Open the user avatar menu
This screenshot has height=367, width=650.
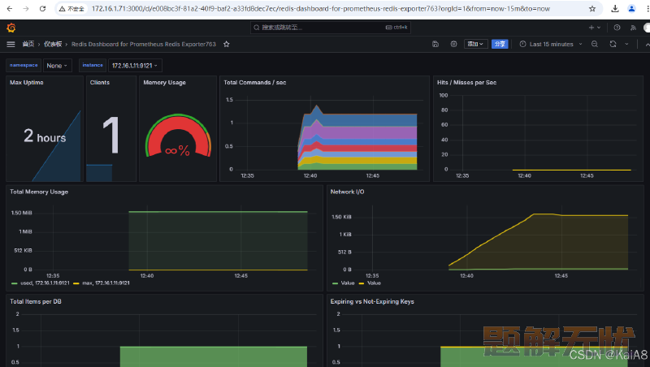coord(647,28)
